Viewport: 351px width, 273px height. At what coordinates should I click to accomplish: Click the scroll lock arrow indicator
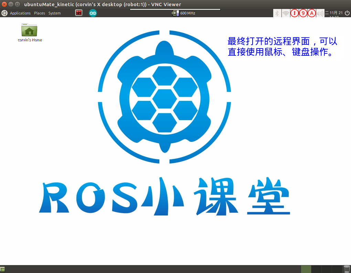pyautogui.click(x=294, y=13)
